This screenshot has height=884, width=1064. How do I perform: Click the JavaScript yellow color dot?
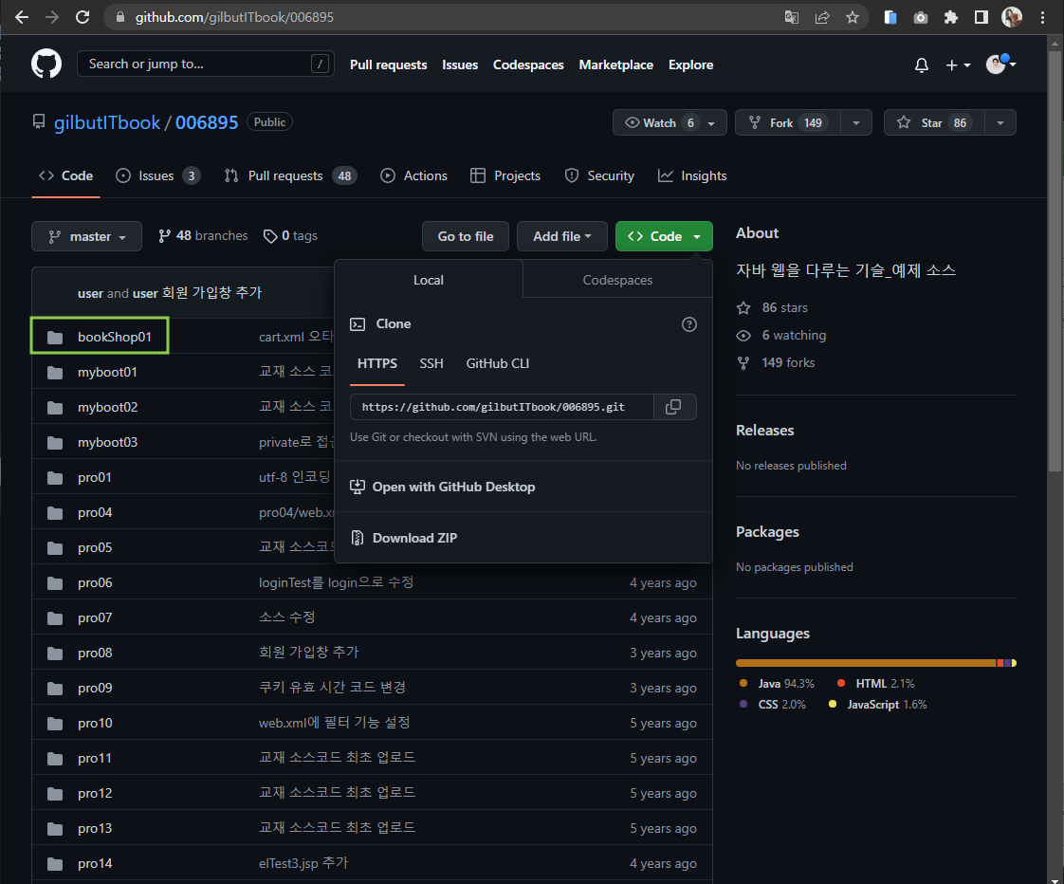pos(832,704)
